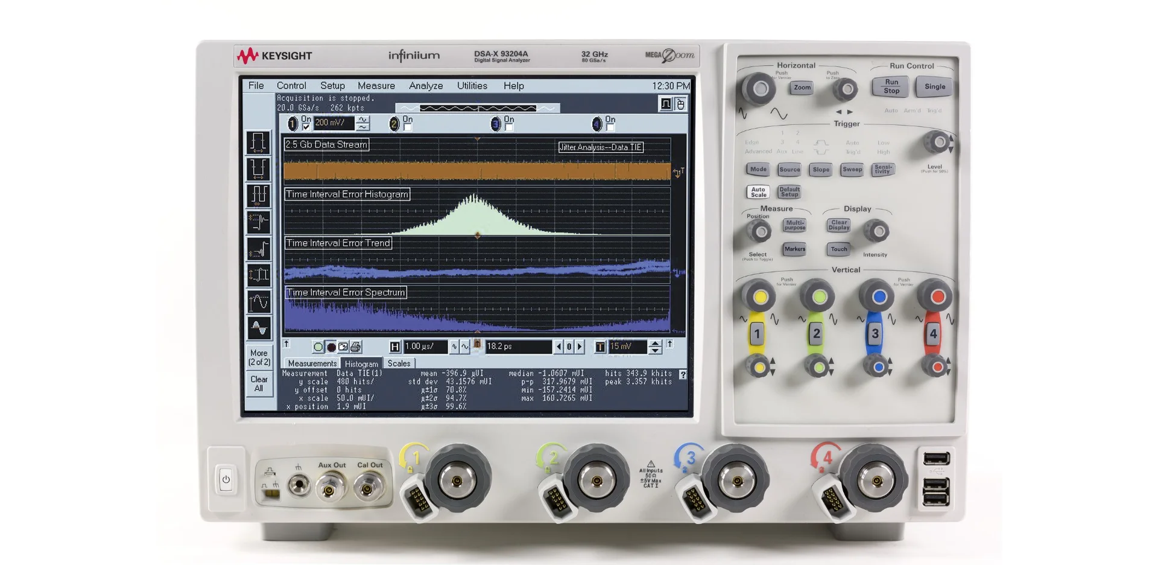Image resolution: width=1158 pixels, height=565 pixels.
Task: Click the Zoom button in the Horizontal section
Action: click(x=802, y=88)
